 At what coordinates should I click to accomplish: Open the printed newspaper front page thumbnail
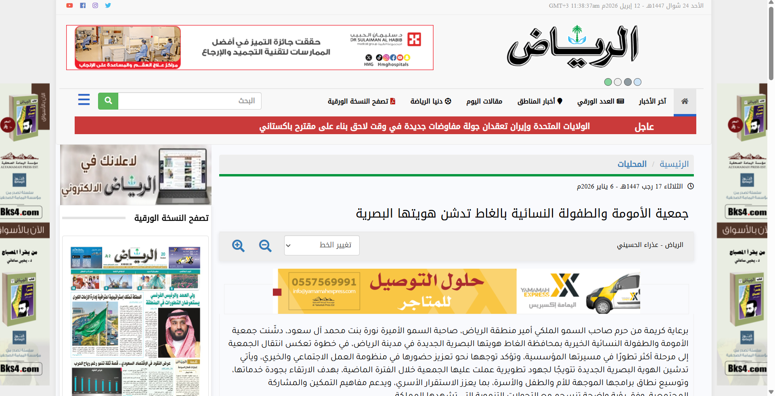click(135, 318)
